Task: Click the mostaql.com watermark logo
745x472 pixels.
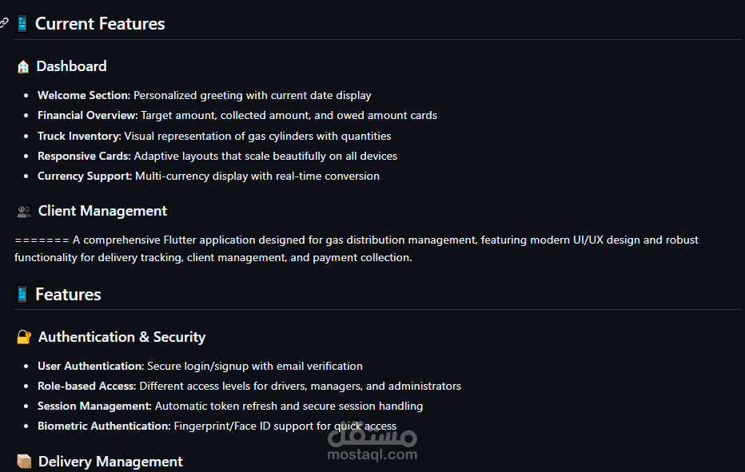Action: [x=372, y=442]
